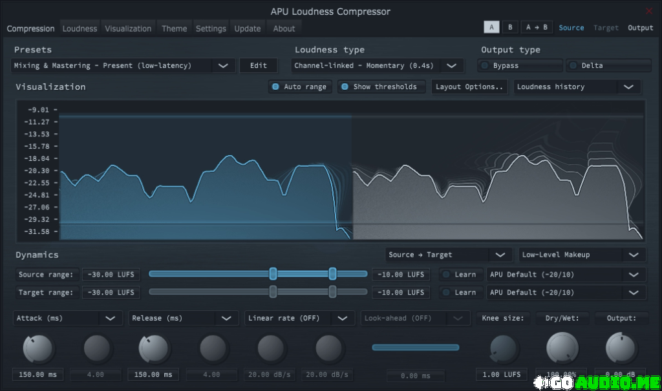Toggle Show thresholds off

(381, 87)
